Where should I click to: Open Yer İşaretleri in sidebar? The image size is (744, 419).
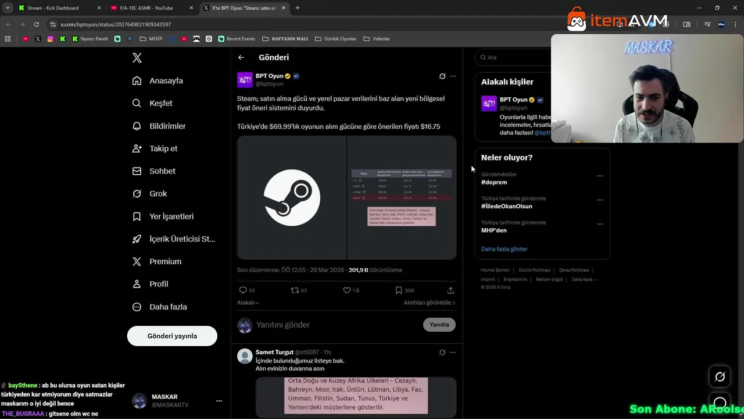click(163, 216)
